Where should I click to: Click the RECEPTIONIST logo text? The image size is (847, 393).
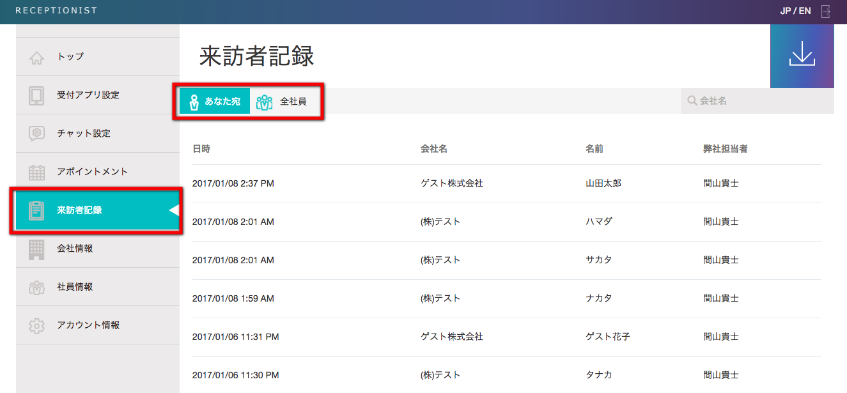[x=56, y=10]
